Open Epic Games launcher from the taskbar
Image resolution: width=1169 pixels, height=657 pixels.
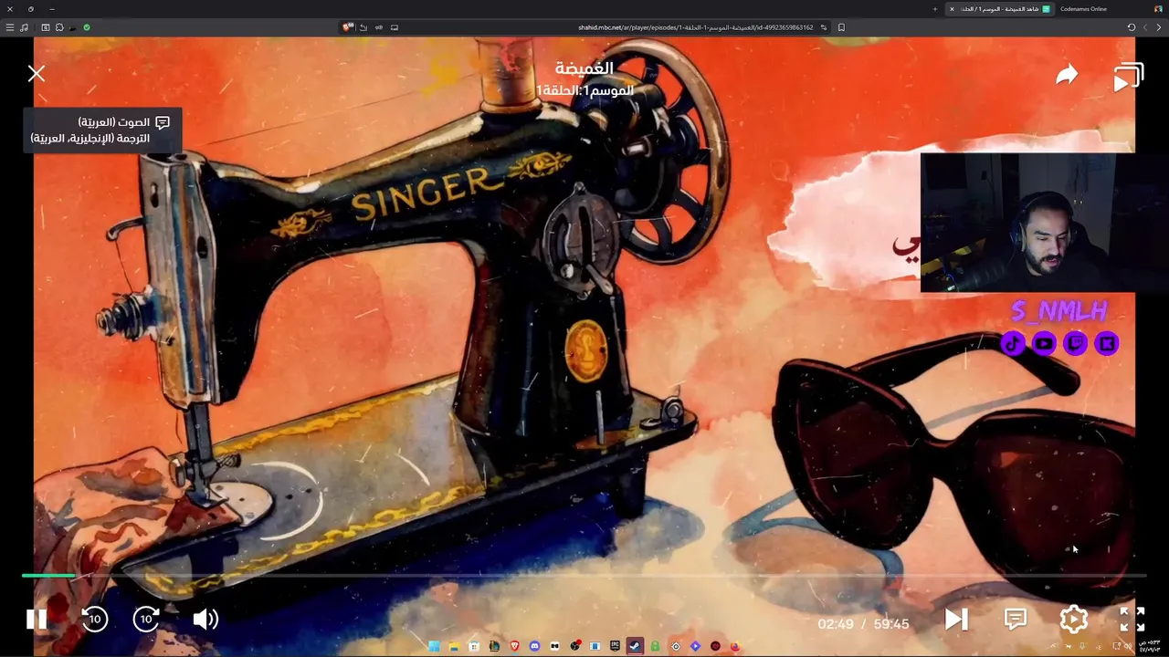click(x=615, y=646)
